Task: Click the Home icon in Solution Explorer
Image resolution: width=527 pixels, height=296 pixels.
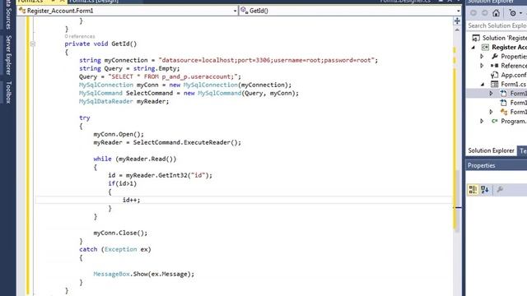Action: click(496, 13)
